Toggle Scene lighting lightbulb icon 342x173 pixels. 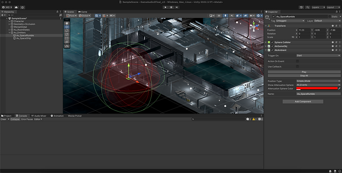coord(226,16)
